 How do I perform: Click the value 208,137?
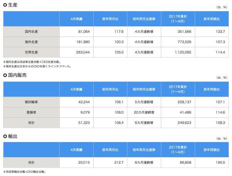coord(184,102)
